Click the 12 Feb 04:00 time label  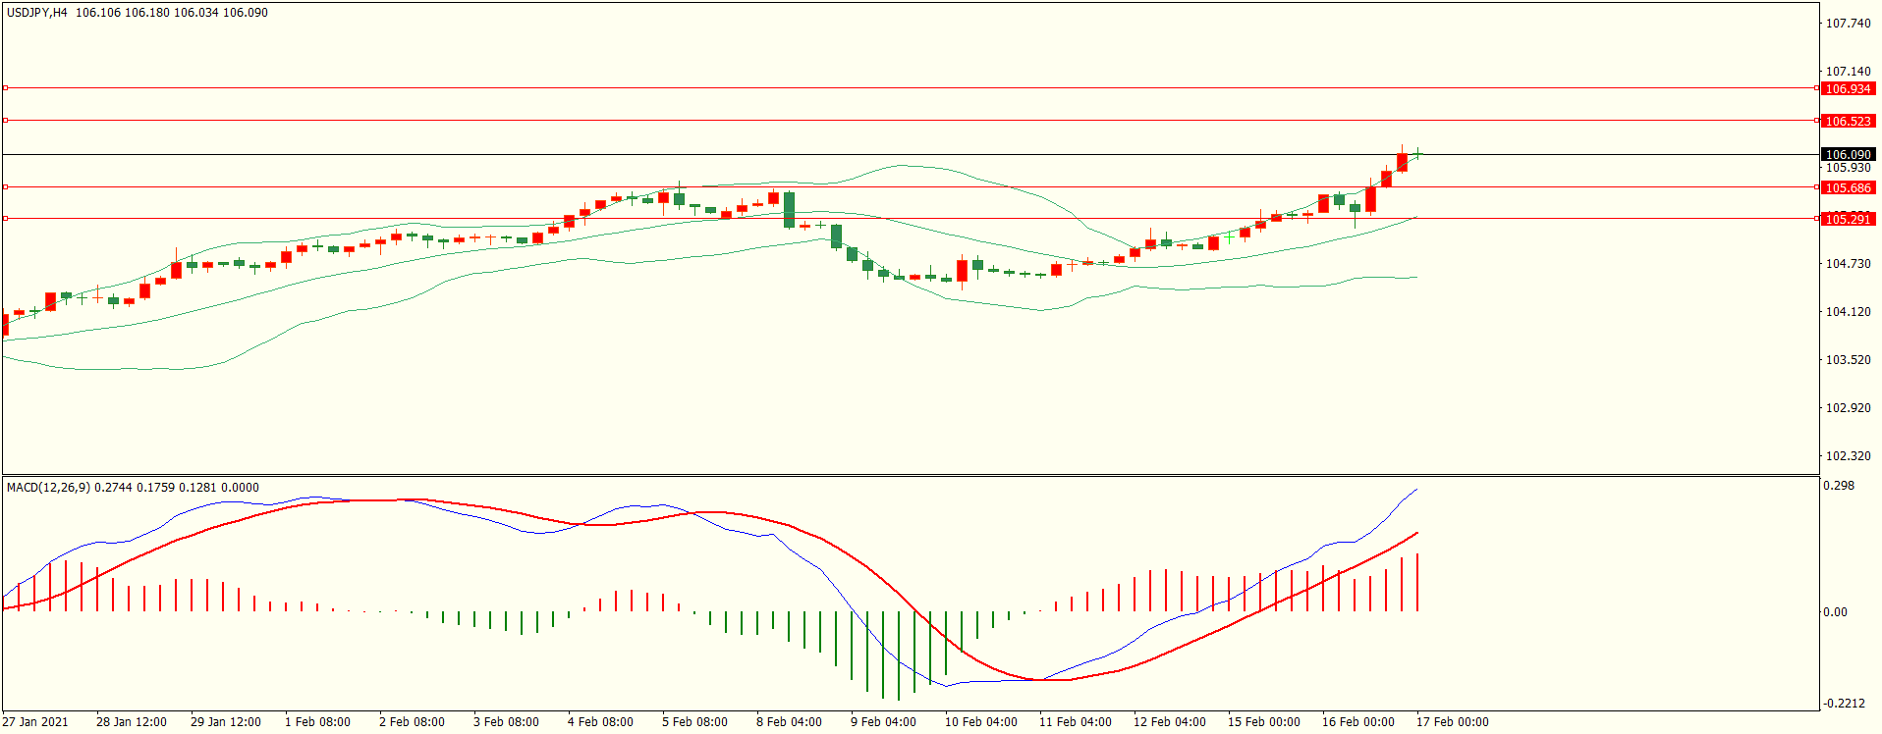point(1170,722)
